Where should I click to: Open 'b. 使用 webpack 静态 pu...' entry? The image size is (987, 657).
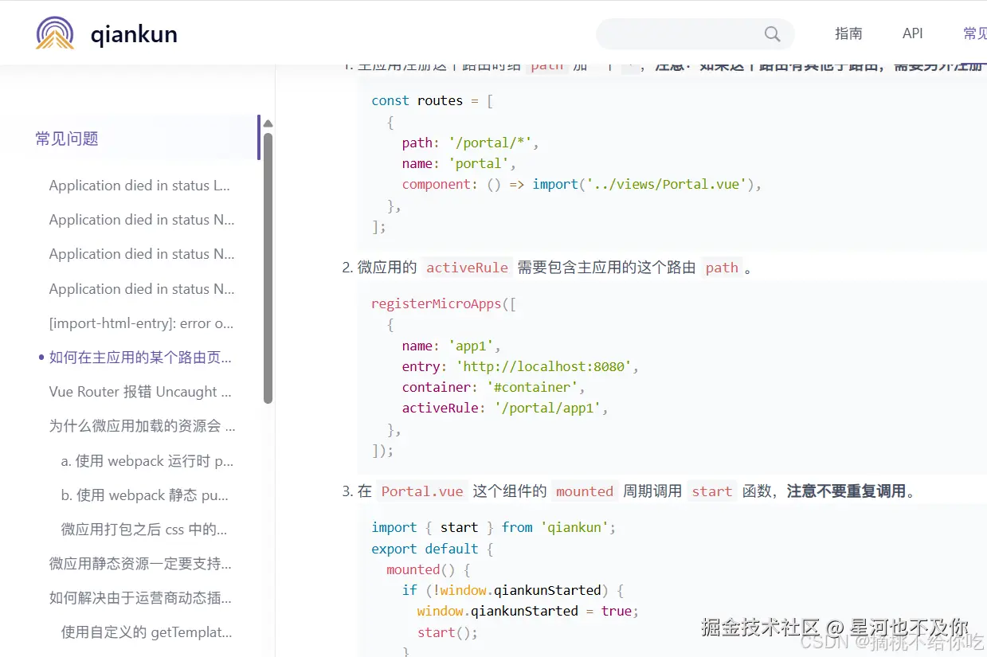pos(145,495)
